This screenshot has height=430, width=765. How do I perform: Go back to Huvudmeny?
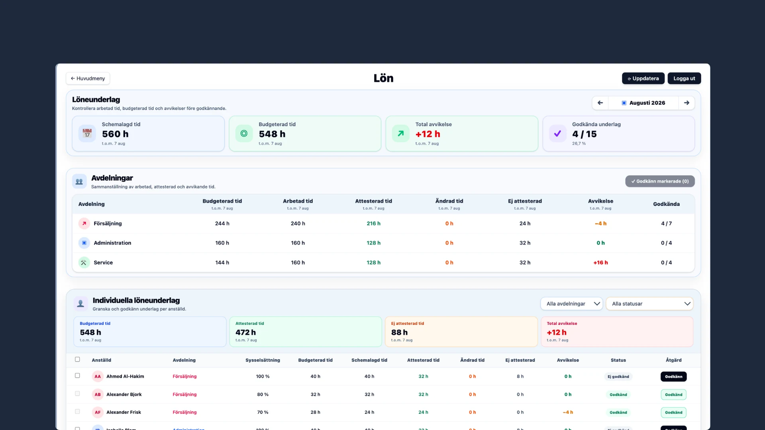coord(88,78)
